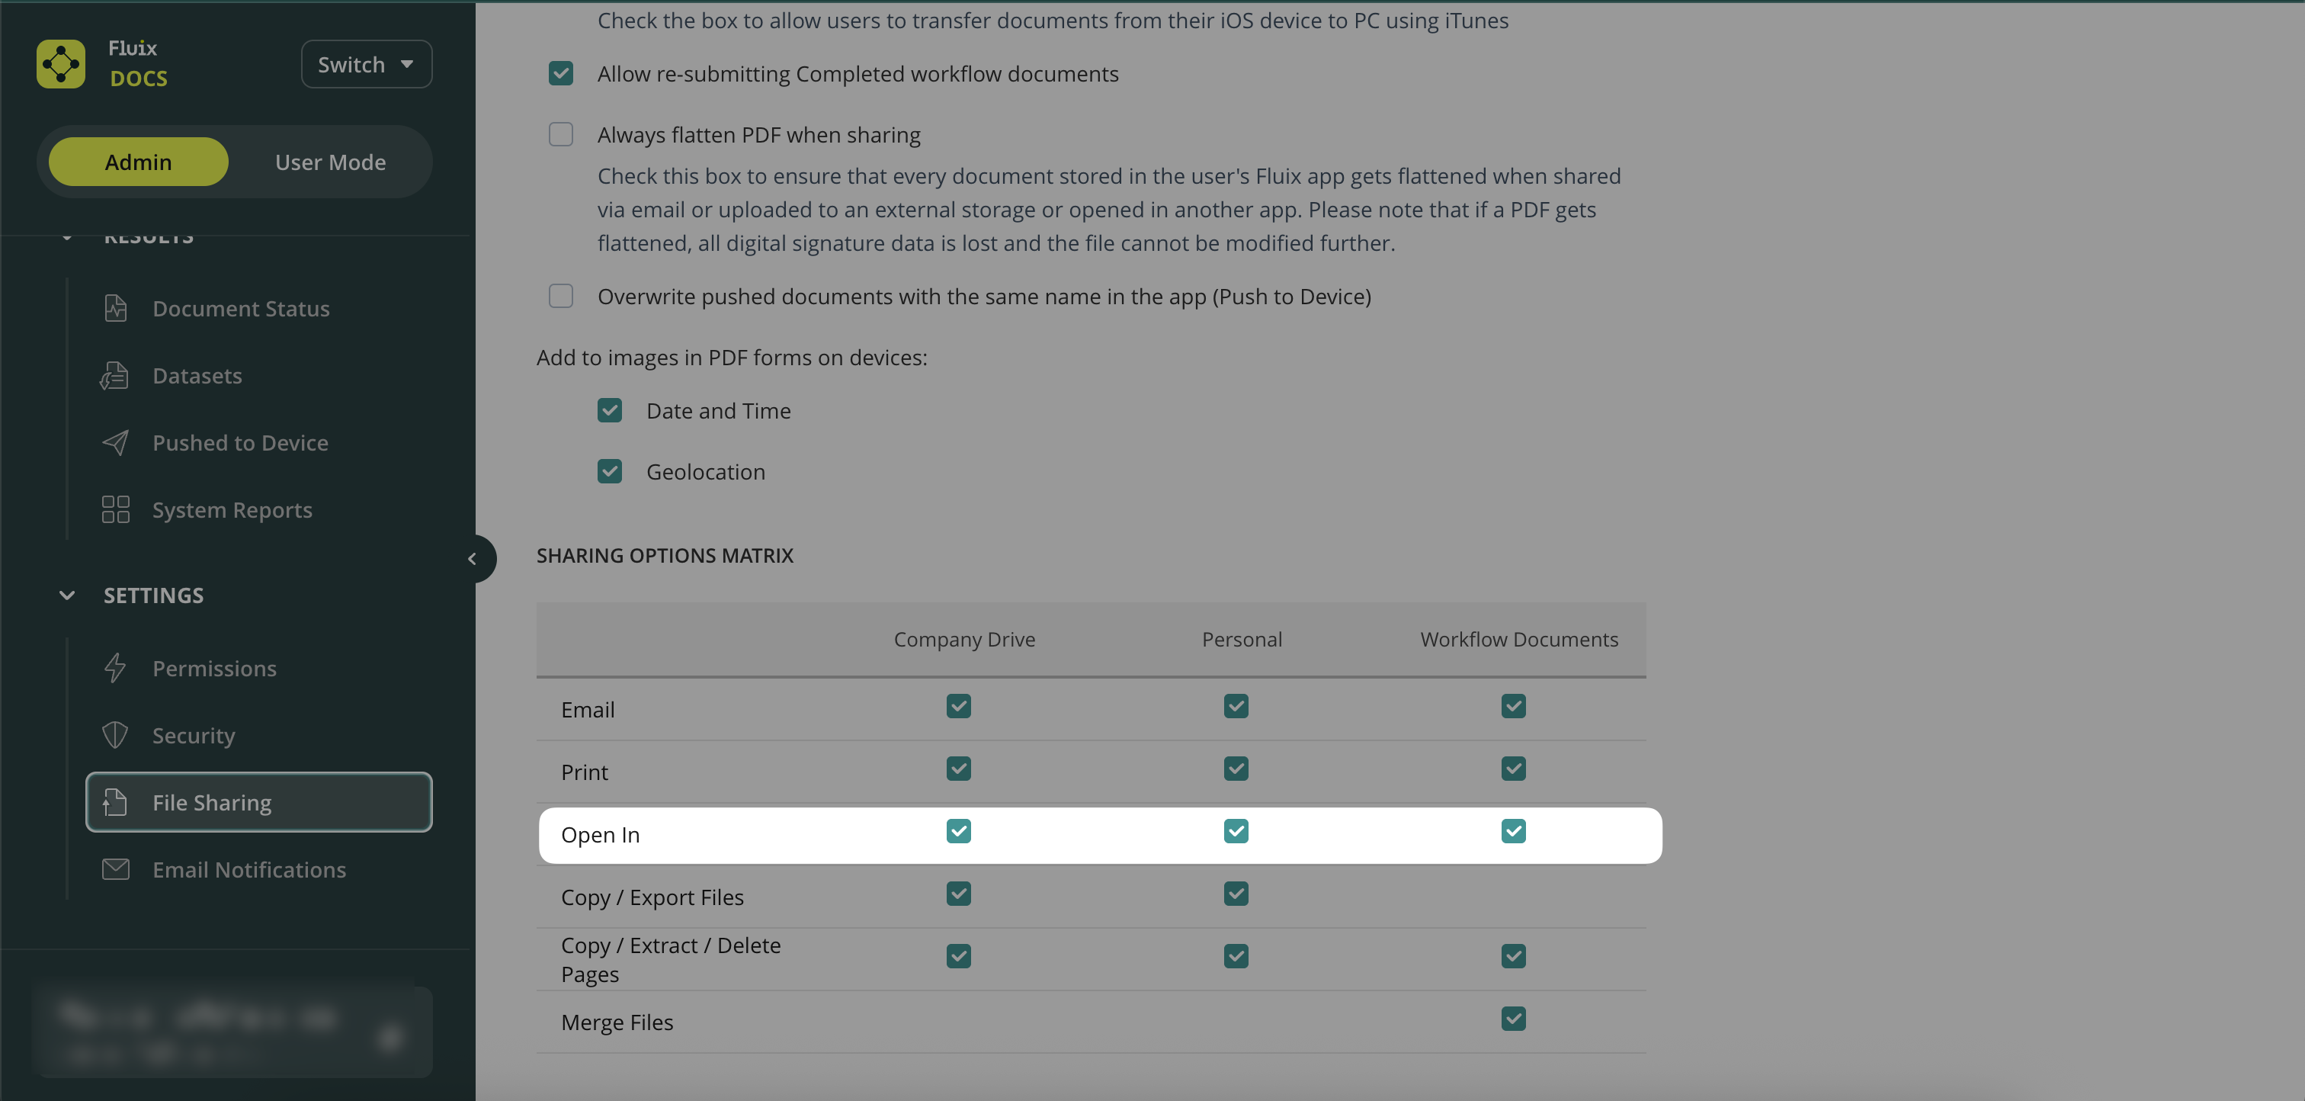The width and height of the screenshot is (2305, 1101).
Task: Toggle Open In for Company Drive
Action: [958, 832]
